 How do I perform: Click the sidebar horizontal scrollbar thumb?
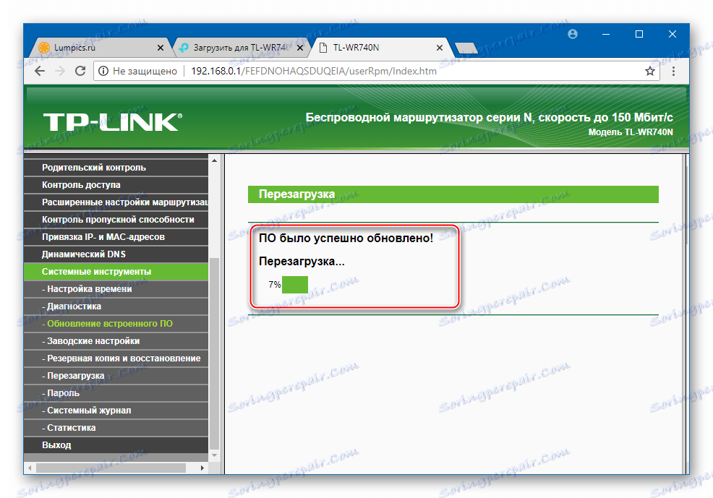(x=111, y=468)
